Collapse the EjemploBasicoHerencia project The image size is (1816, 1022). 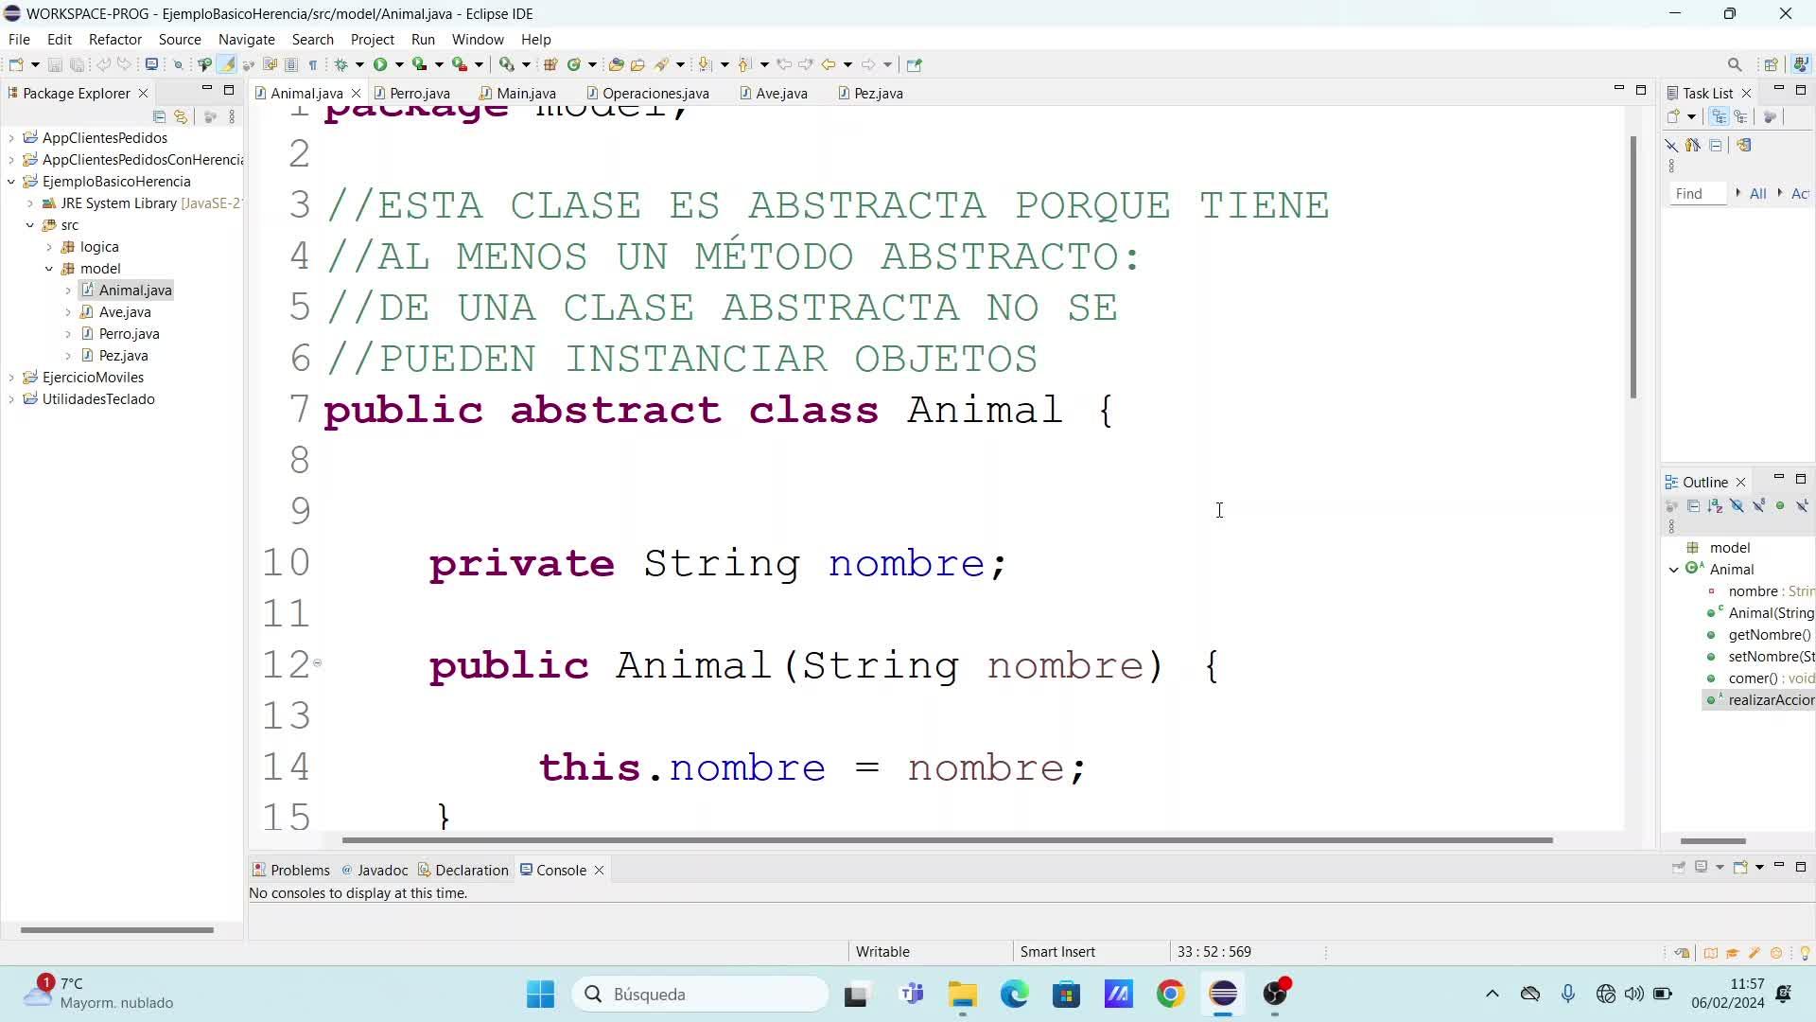coord(11,182)
